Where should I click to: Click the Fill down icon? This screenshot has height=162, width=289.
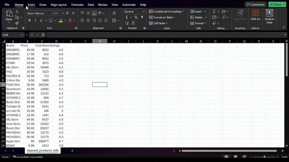214,17
